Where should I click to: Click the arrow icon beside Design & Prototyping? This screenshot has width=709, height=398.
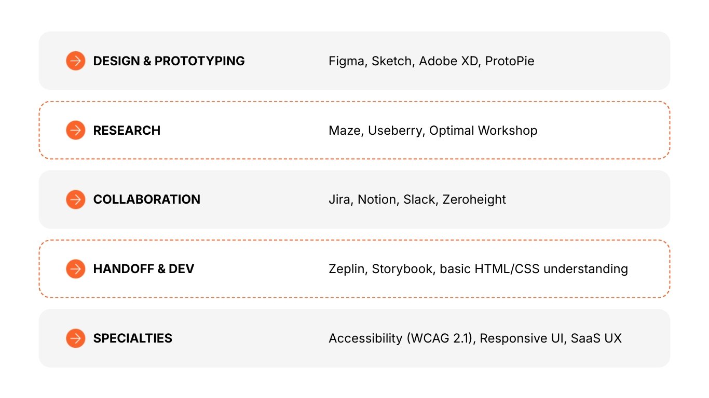click(x=76, y=61)
